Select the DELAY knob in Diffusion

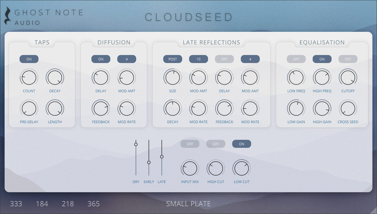click(x=101, y=77)
